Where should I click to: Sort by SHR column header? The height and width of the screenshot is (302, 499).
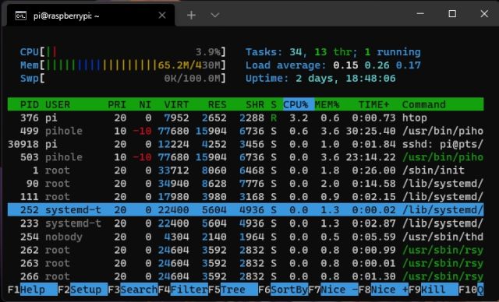[255, 104]
